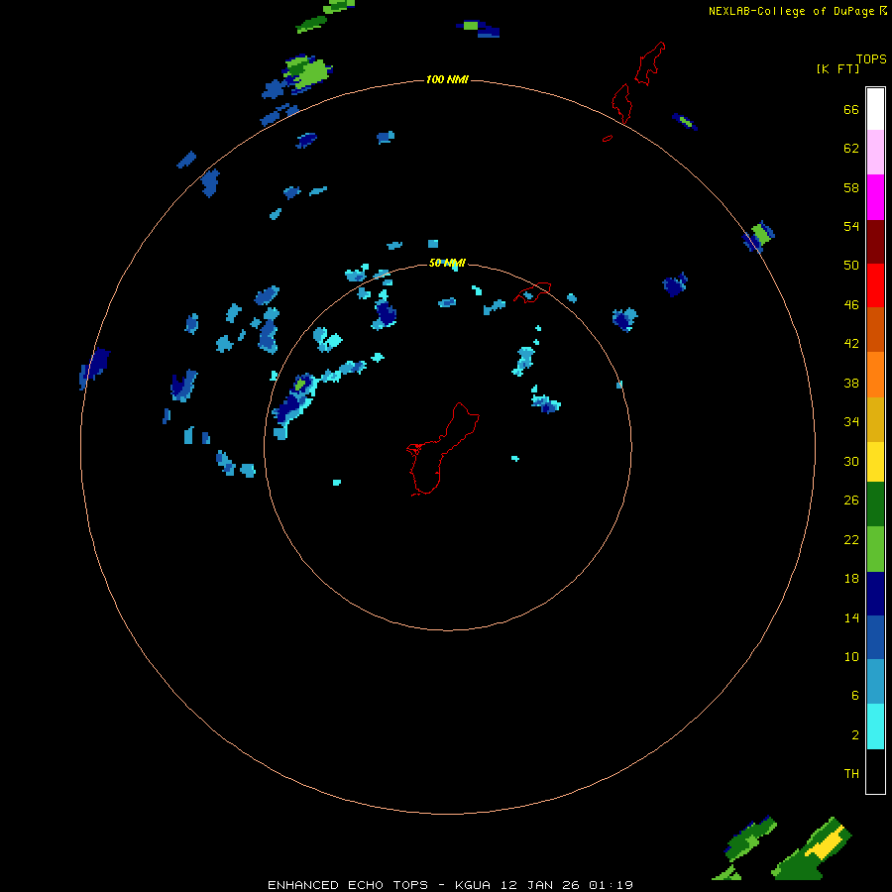Select the bright yellow legend band
The width and height of the screenshot is (892, 892).
point(875,462)
